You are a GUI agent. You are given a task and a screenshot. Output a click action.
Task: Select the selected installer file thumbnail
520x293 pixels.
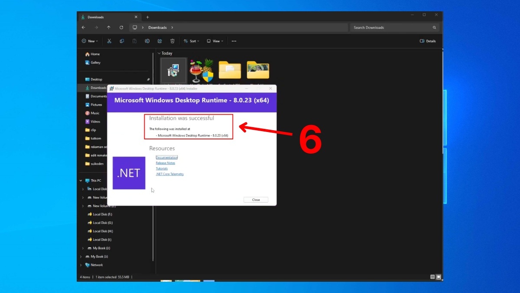(x=173, y=70)
